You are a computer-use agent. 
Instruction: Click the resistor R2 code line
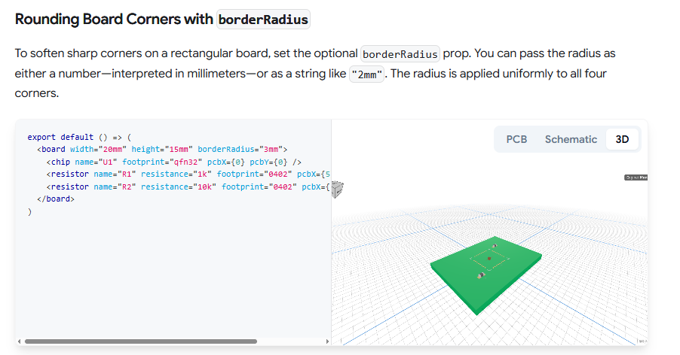pyautogui.click(x=188, y=187)
